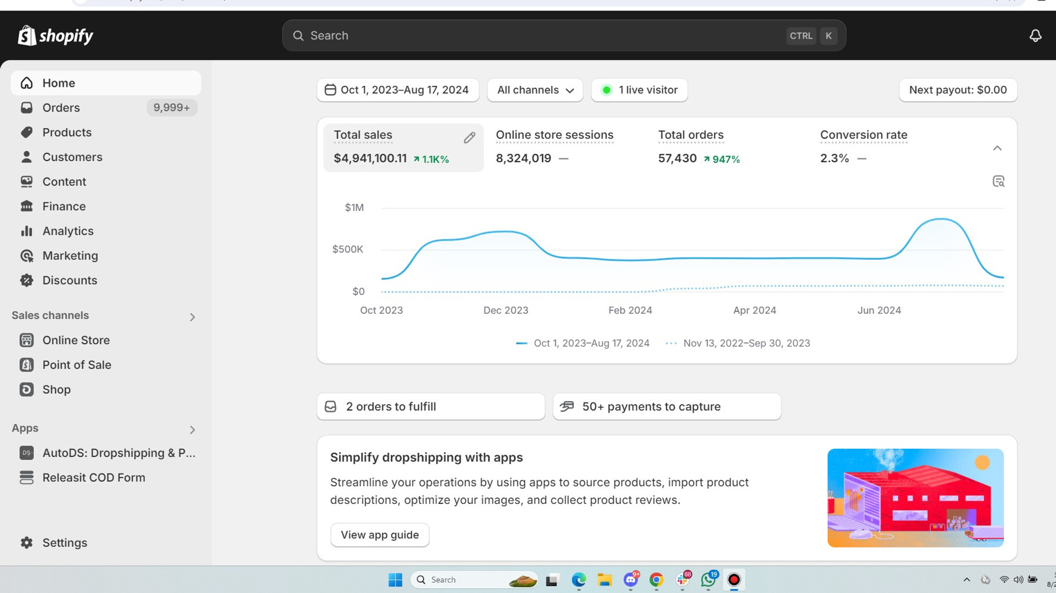Click the AutoDS app icon
This screenshot has width=1056, height=593.
(x=27, y=453)
